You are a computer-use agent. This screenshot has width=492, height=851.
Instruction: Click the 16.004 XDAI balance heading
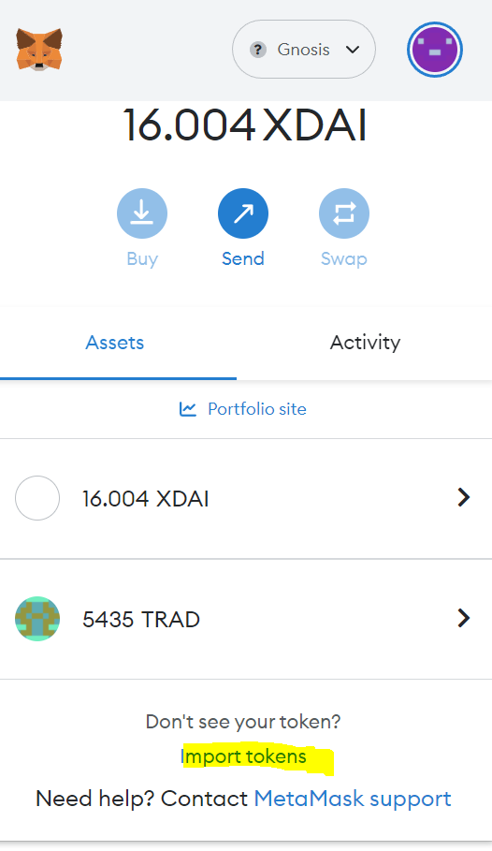tap(245, 125)
